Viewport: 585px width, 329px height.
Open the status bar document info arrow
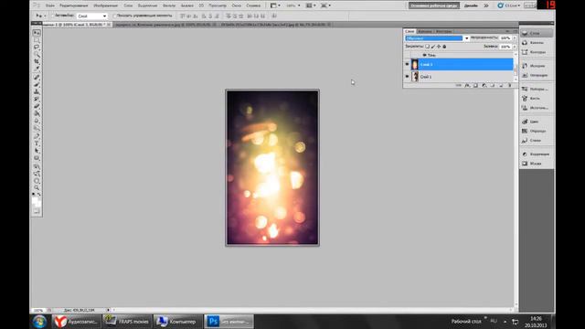[x=108, y=310]
